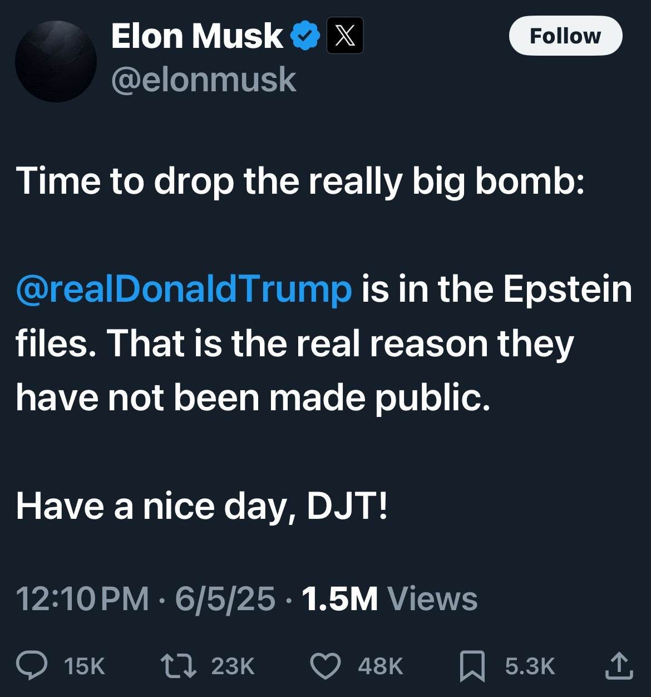The width and height of the screenshot is (651, 697).
Task: Open the @realDonaldTrump mention link
Action: coord(184,289)
